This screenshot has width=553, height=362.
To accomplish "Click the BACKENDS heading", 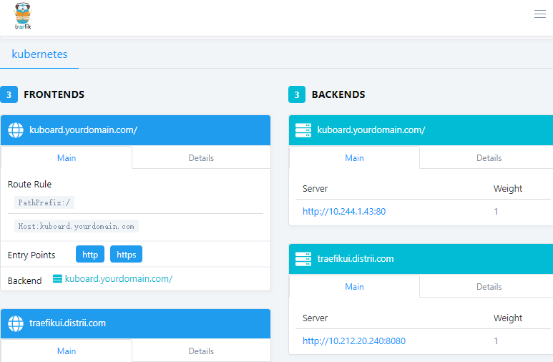I will click(x=338, y=94).
